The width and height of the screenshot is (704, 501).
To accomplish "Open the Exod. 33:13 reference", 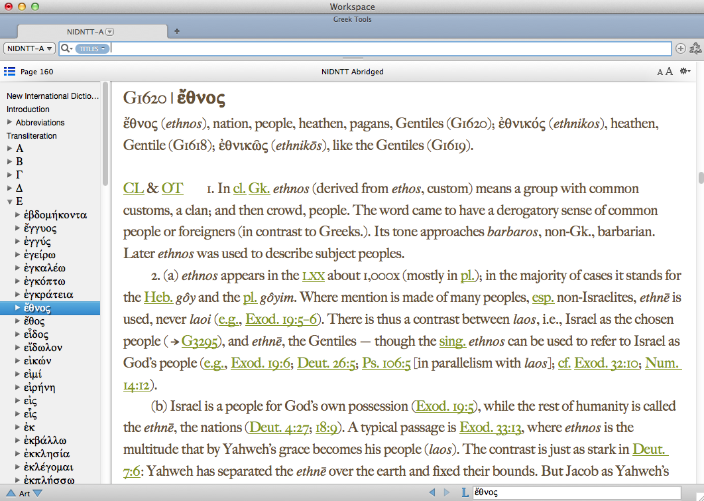I will [491, 427].
